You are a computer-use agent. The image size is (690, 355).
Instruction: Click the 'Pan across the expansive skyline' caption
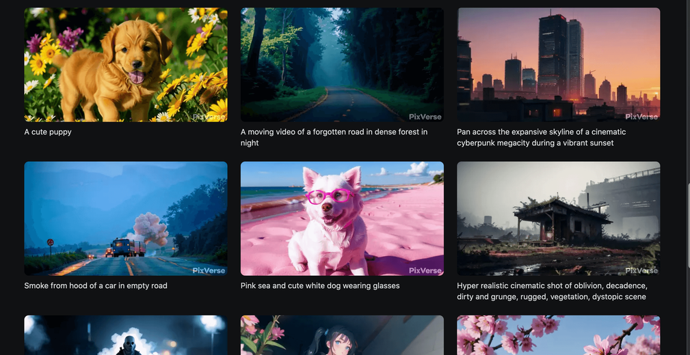click(541, 137)
